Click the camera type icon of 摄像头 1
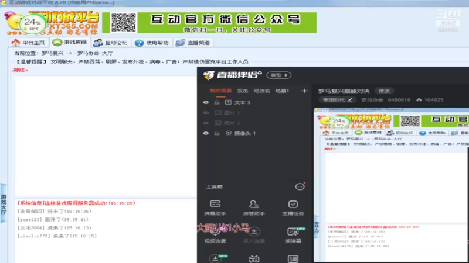The width and height of the screenshot is (469, 263). (x=229, y=133)
